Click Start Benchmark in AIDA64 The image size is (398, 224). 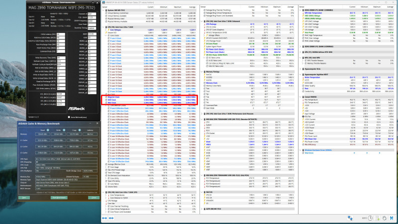point(59,197)
